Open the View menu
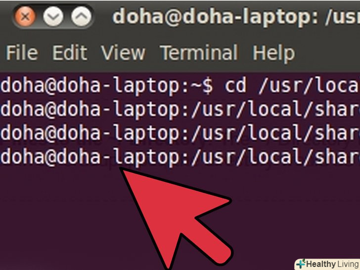Viewport: 360px width, 270px height. [x=123, y=52]
